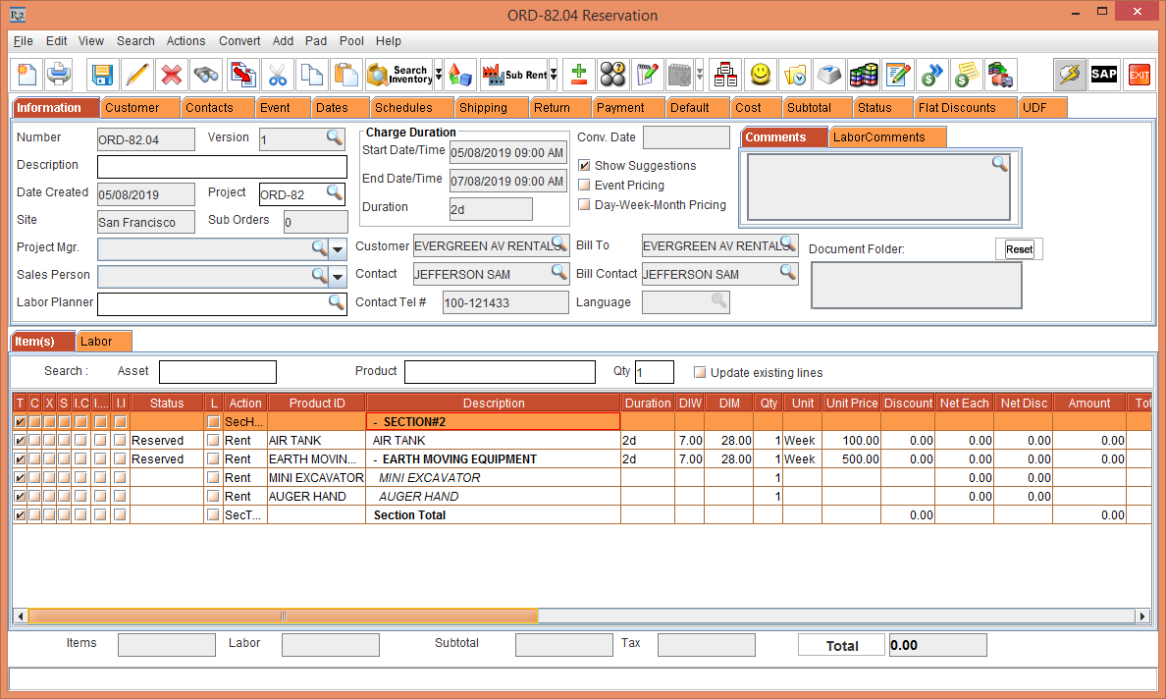Viewport: 1166px width, 699px height.
Task: Tick the Update existing lines checkbox
Action: click(700, 373)
